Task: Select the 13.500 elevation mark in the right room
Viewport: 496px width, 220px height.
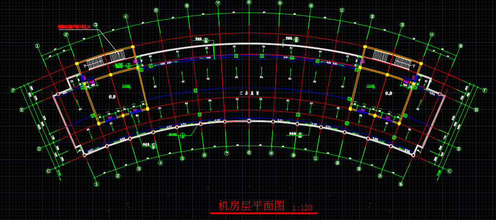Action: pos(370,86)
